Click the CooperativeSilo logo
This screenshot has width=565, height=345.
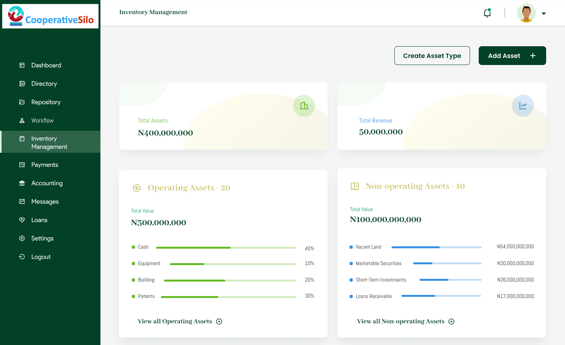coord(51,16)
